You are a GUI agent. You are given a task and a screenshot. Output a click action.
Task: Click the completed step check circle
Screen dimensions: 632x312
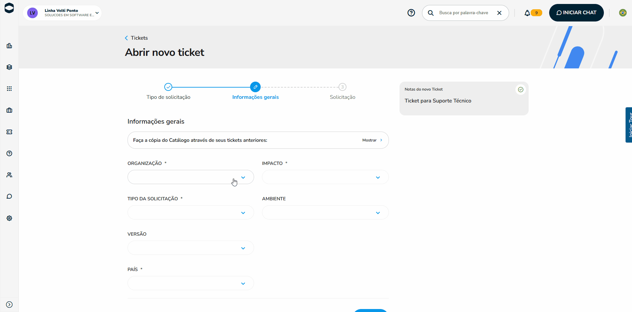click(168, 87)
